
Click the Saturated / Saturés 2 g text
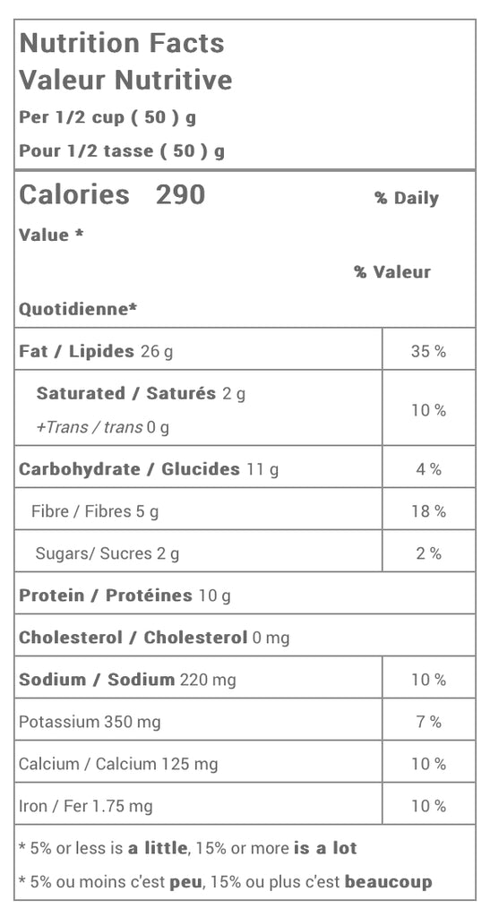click(x=141, y=394)
